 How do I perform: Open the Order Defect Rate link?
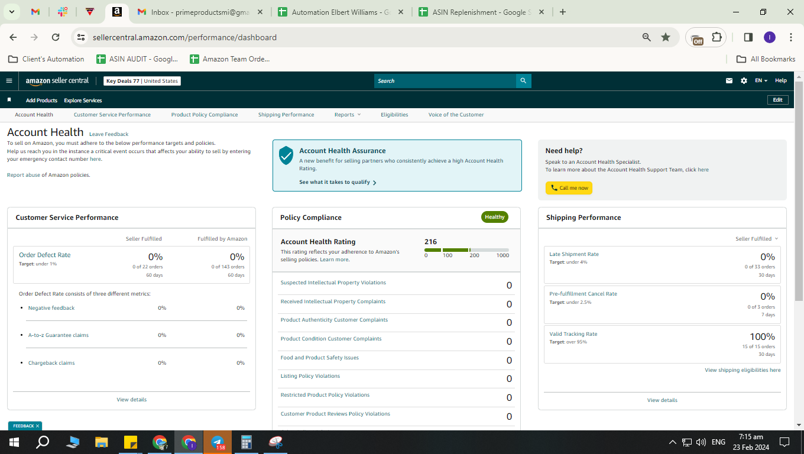point(44,255)
